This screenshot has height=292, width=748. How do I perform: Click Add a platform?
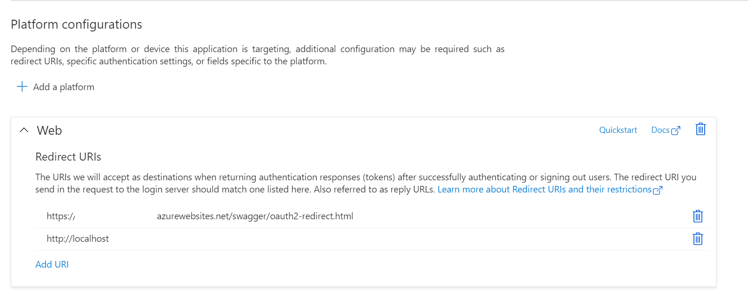[x=63, y=87]
